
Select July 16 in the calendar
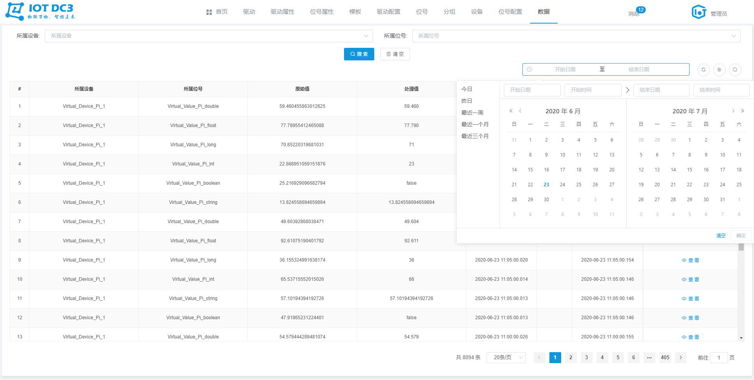click(x=706, y=170)
